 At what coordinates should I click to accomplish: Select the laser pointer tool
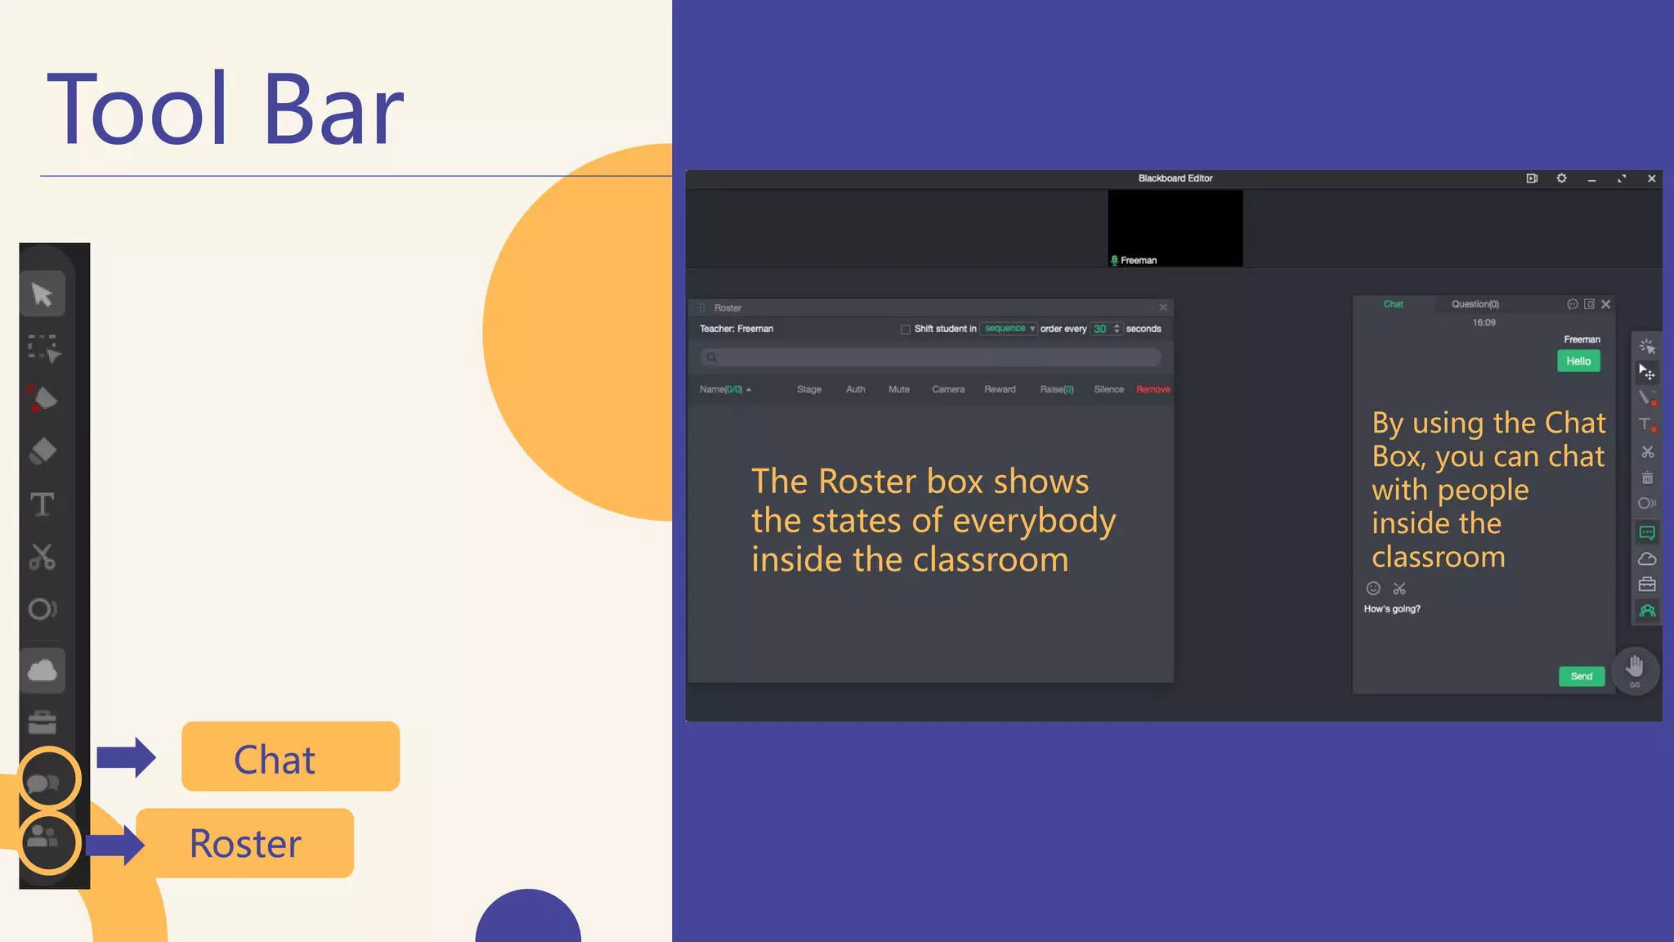pyautogui.click(x=1647, y=346)
